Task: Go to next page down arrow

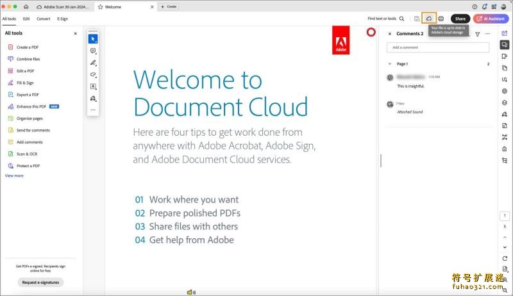Action: 505,247
